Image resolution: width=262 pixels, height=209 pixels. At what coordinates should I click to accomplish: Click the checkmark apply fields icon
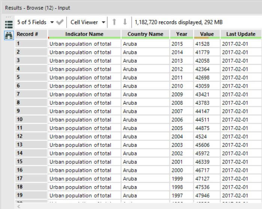pos(60,22)
